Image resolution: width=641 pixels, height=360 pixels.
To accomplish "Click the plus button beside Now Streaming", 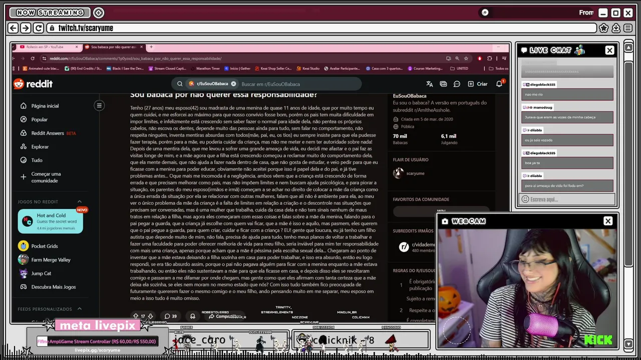I will click(99, 12).
